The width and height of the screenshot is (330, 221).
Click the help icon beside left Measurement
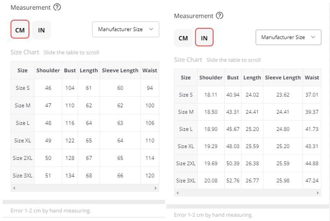coord(57,7)
